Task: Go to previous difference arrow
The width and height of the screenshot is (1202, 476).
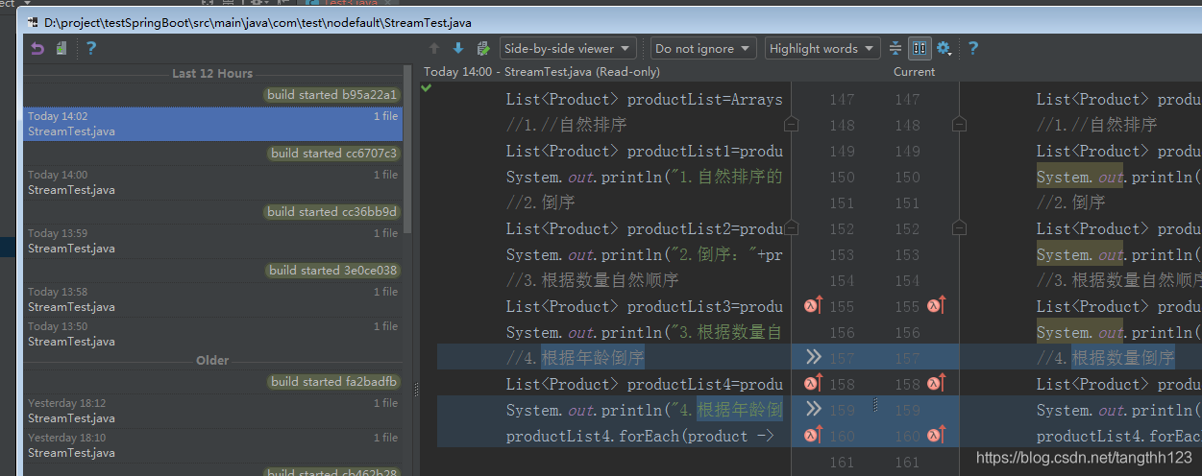Action: pos(434,48)
